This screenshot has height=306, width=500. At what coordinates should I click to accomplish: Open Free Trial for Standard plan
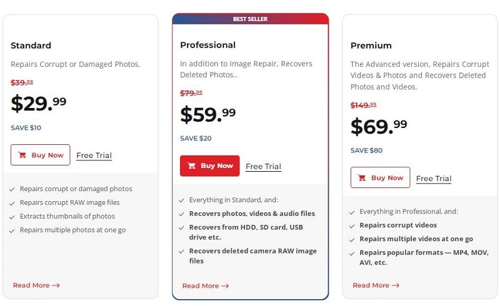point(94,155)
